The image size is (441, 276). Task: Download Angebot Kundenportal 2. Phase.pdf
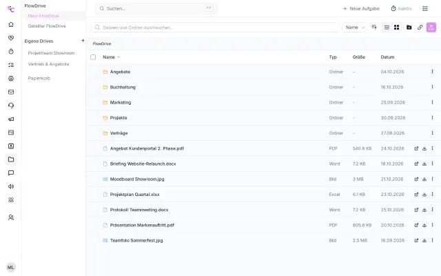pos(424,148)
